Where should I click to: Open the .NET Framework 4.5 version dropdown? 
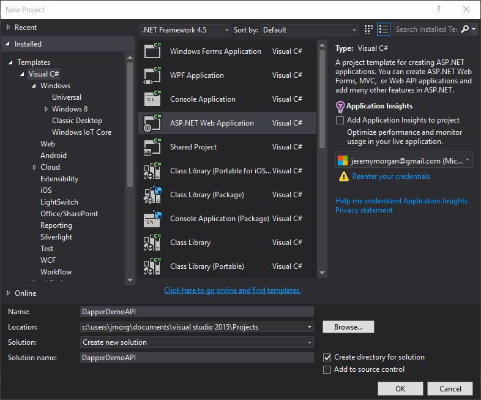tap(185, 30)
